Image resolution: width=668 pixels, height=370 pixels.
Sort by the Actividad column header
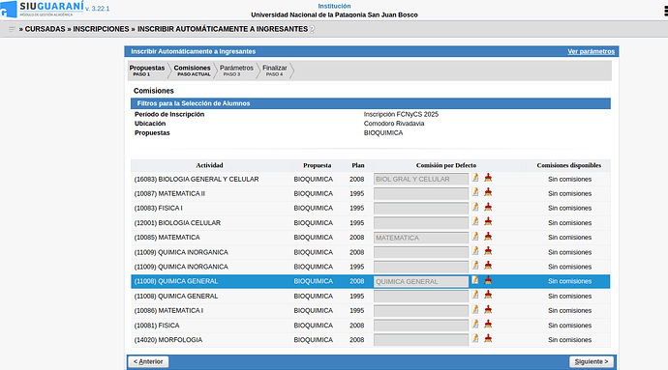[x=209, y=165]
